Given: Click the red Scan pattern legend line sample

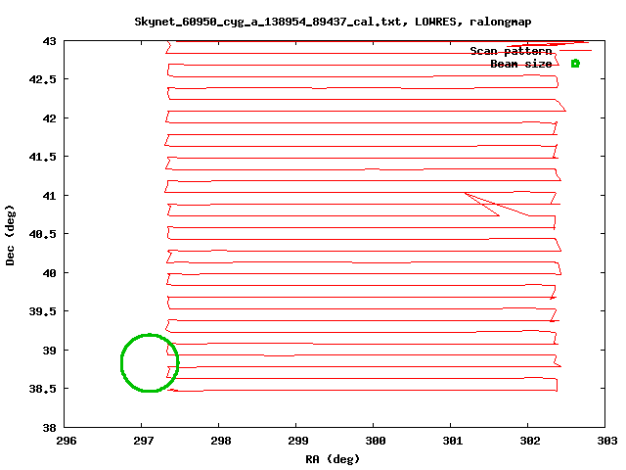Looking at the screenshot, I should (x=574, y=50).
